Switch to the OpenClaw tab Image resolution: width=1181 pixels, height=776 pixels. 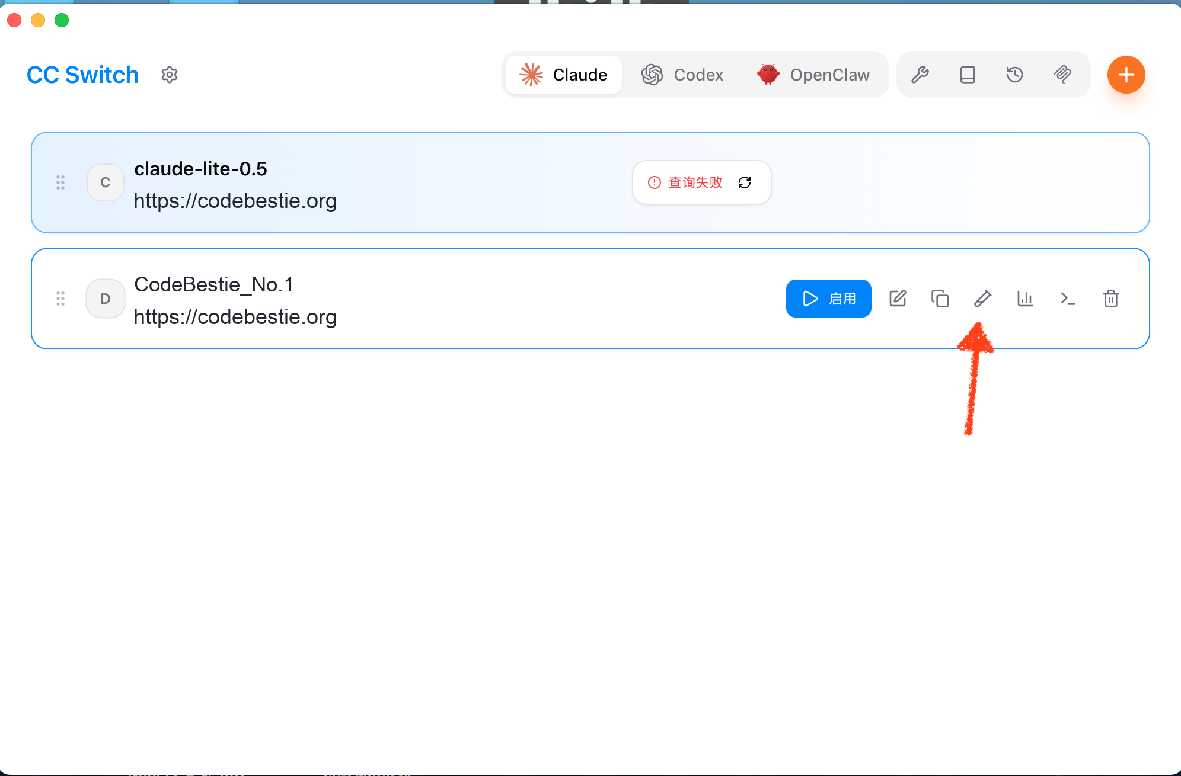pos(813,75)
